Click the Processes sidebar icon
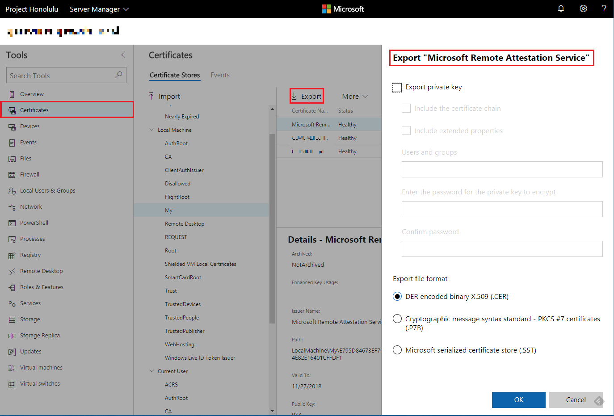This screenshot has width=614, height=416. [x=12, y=239]
